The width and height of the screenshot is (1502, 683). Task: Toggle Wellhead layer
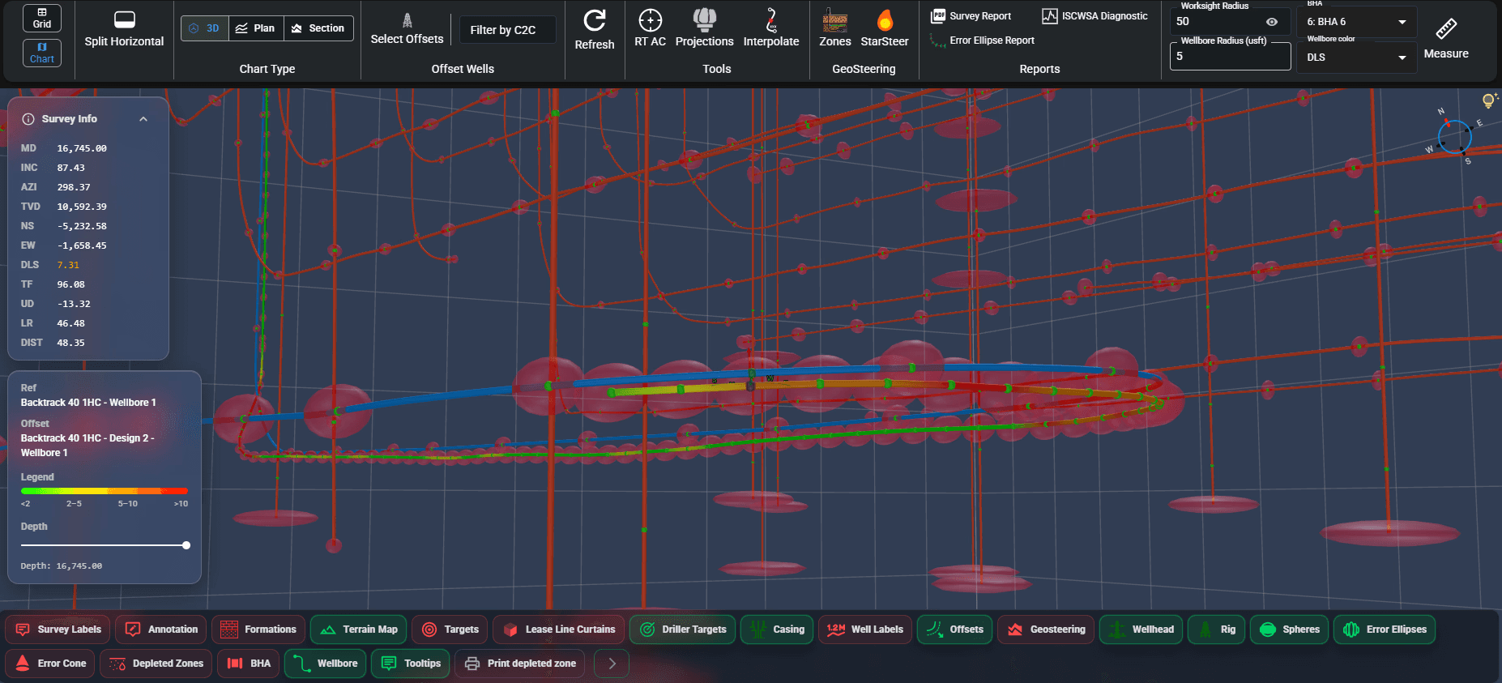(1141, 630)
